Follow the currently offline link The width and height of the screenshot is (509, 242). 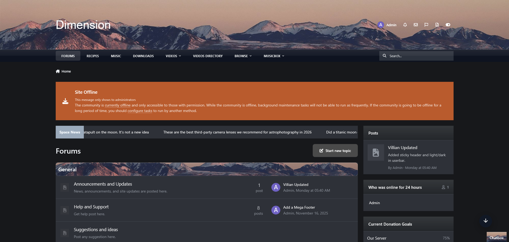tap(118, 105)
